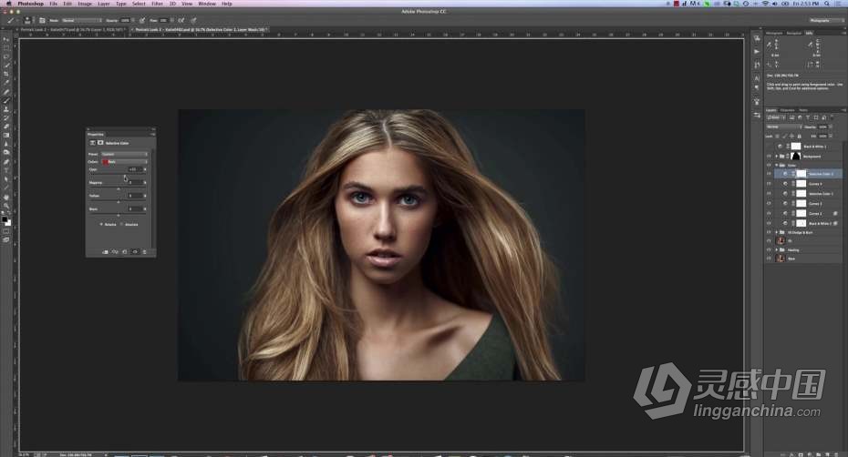The width and height of the screenshot is (848, 457).
Task: Open Spotlight search in menu bar
Action: [x=827, y=4]
